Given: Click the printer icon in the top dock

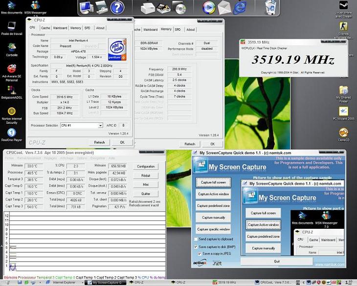Looking at the screenshot, I should 148,8.
